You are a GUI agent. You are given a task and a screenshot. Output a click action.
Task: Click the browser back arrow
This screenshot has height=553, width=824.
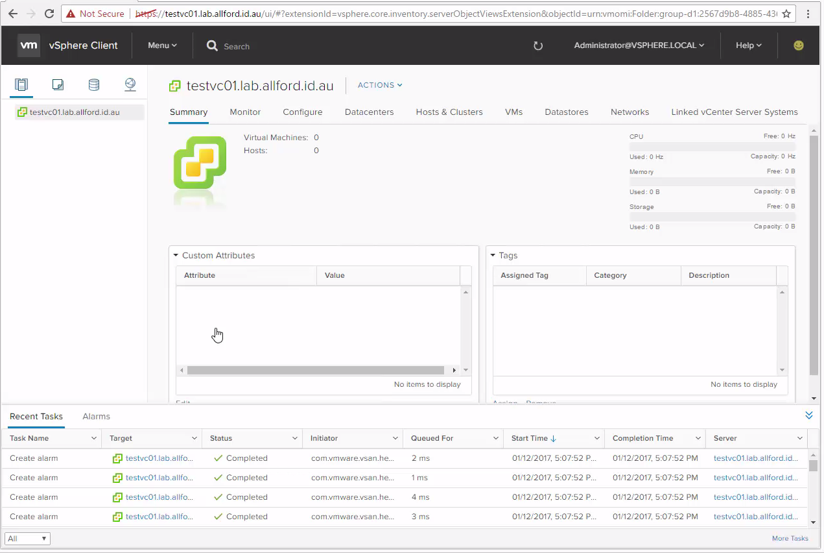click(13, 13)
